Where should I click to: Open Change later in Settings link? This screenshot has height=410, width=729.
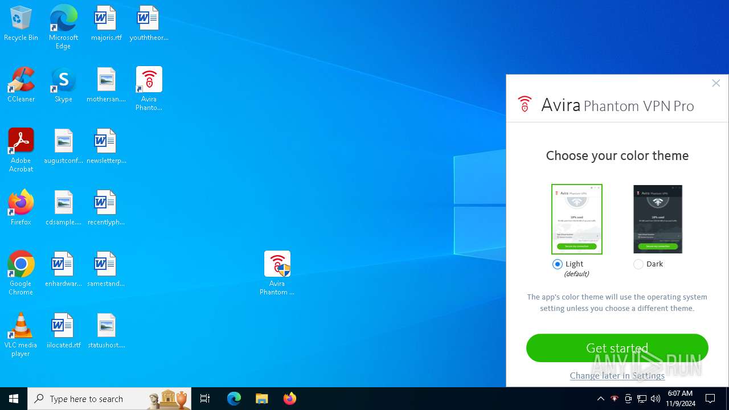pyautogui.click(x=617, y=376)
